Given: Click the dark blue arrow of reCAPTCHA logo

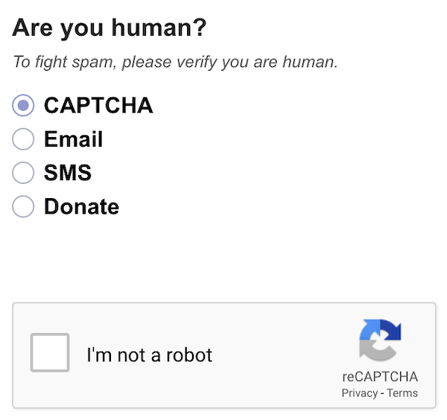Looking at the screenshot, I should click(x=392, y=330).
